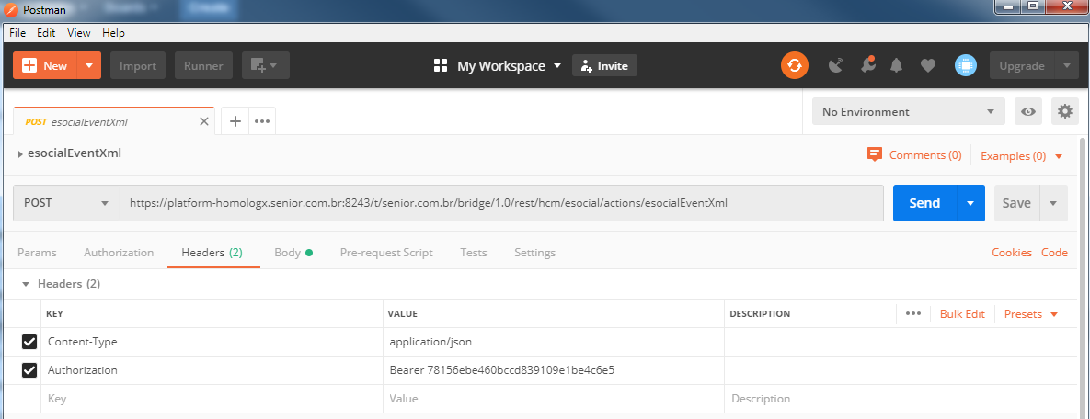
Task: Open the user avatar icon
Action: tap(966, 66)
